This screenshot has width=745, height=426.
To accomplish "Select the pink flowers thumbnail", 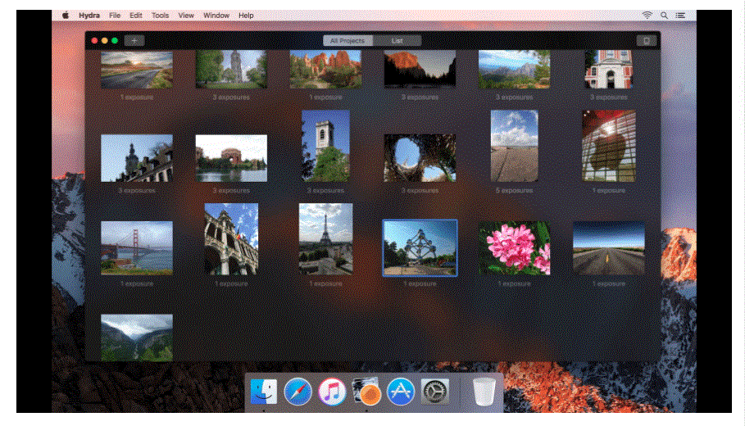I will [x=514, y=248].
